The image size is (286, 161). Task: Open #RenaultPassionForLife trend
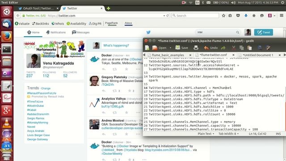pyautogui.click(x=42, y=93)
